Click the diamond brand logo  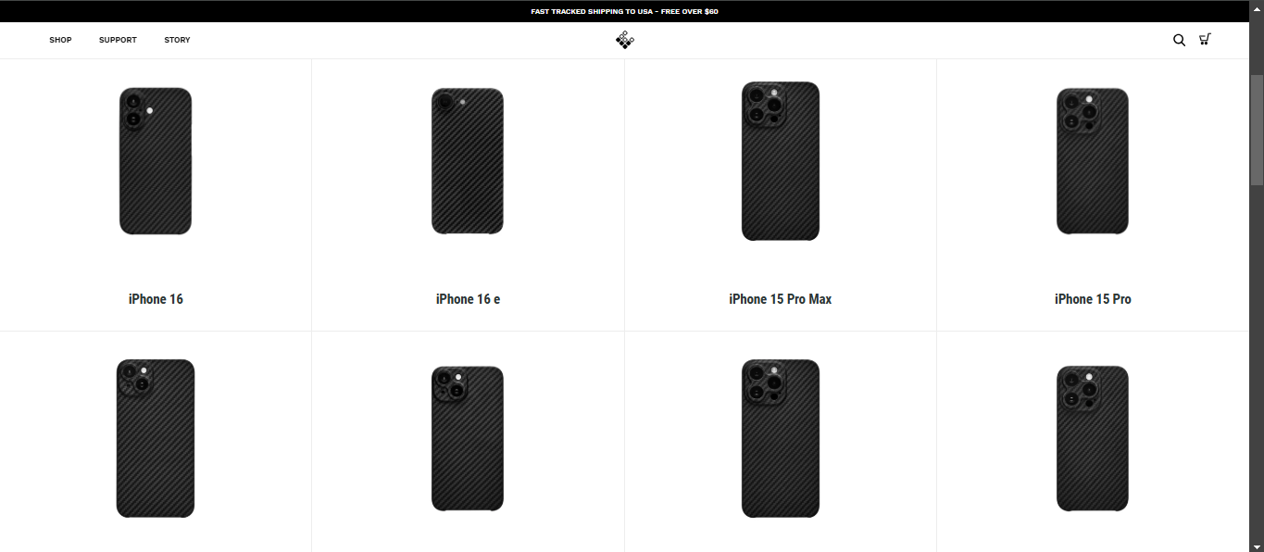[x=625, y=40]
